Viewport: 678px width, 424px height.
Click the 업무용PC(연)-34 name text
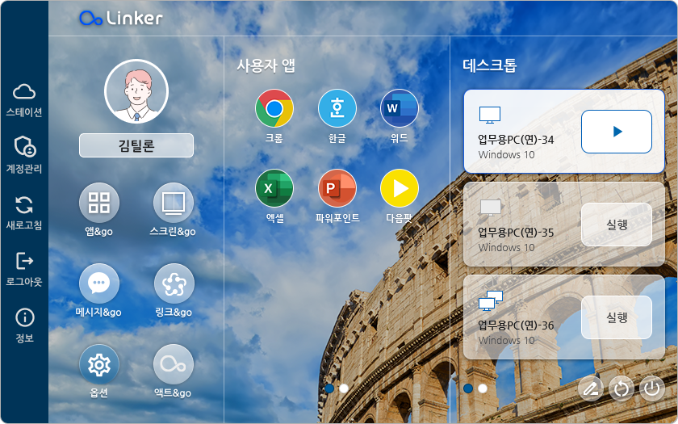[x=516, y=140]
